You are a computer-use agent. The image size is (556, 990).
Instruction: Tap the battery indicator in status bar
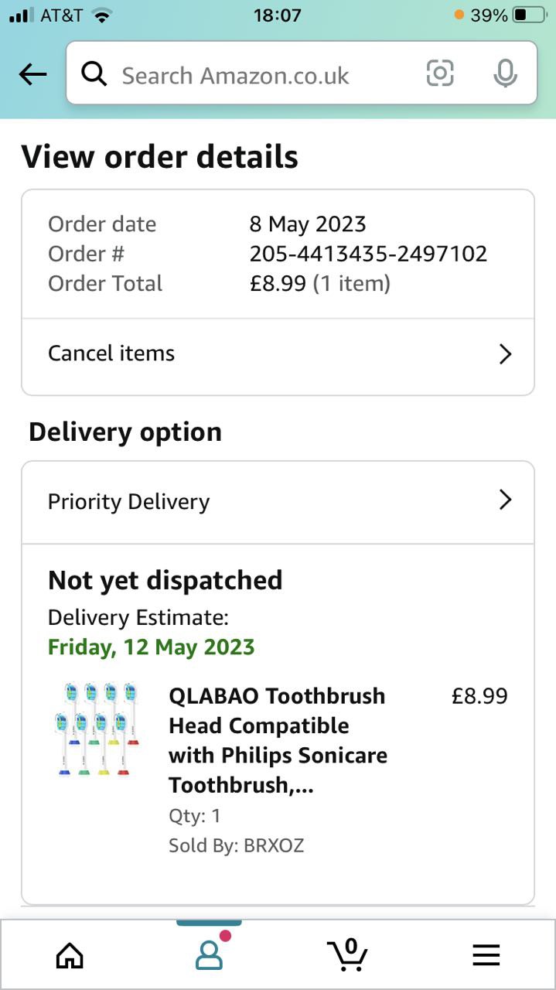(528, 15)
